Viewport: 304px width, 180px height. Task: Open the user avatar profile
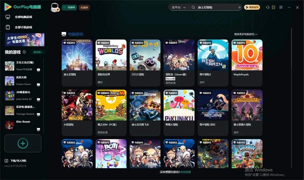point(55,8)
